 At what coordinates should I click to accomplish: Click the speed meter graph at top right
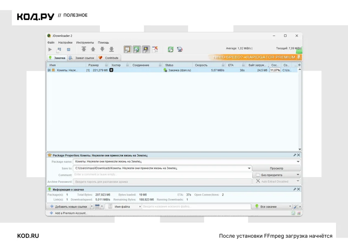coord(298,50)
